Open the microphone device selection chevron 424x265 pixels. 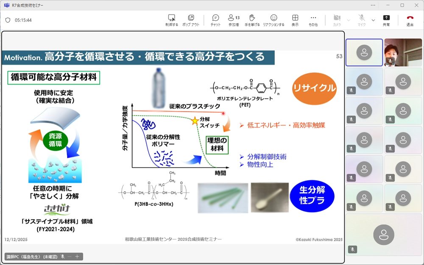click(x=373, y=20)
